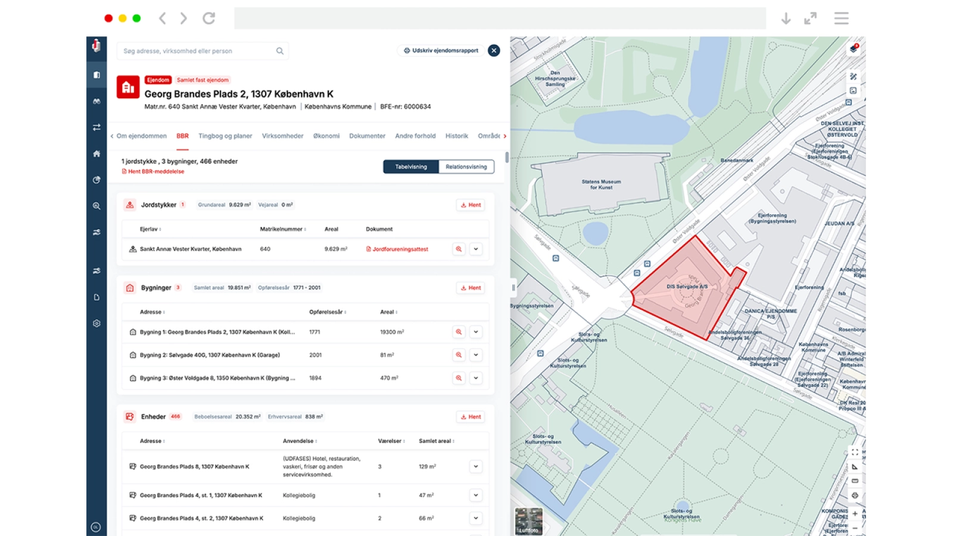
Task: Locate Bygning 1 on the map with the magnifier
Action: click(x=459, y=332)
